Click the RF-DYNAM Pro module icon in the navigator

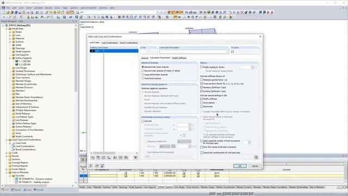coord(17,179)
